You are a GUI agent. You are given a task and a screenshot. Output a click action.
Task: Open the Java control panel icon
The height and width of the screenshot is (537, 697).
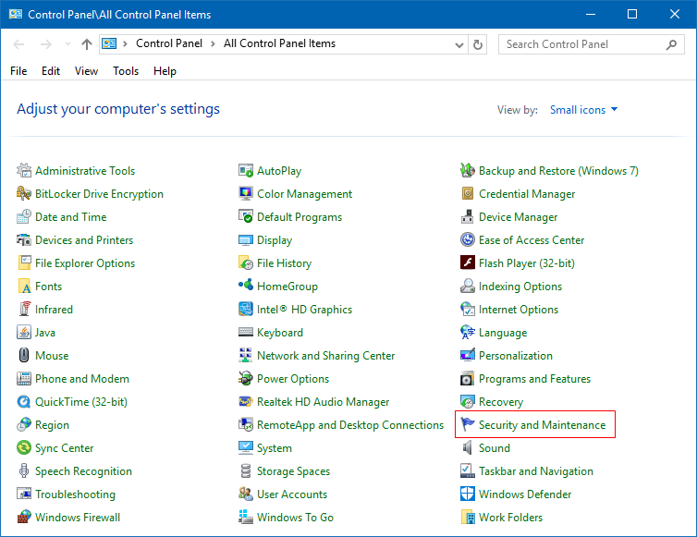(24, 332)
